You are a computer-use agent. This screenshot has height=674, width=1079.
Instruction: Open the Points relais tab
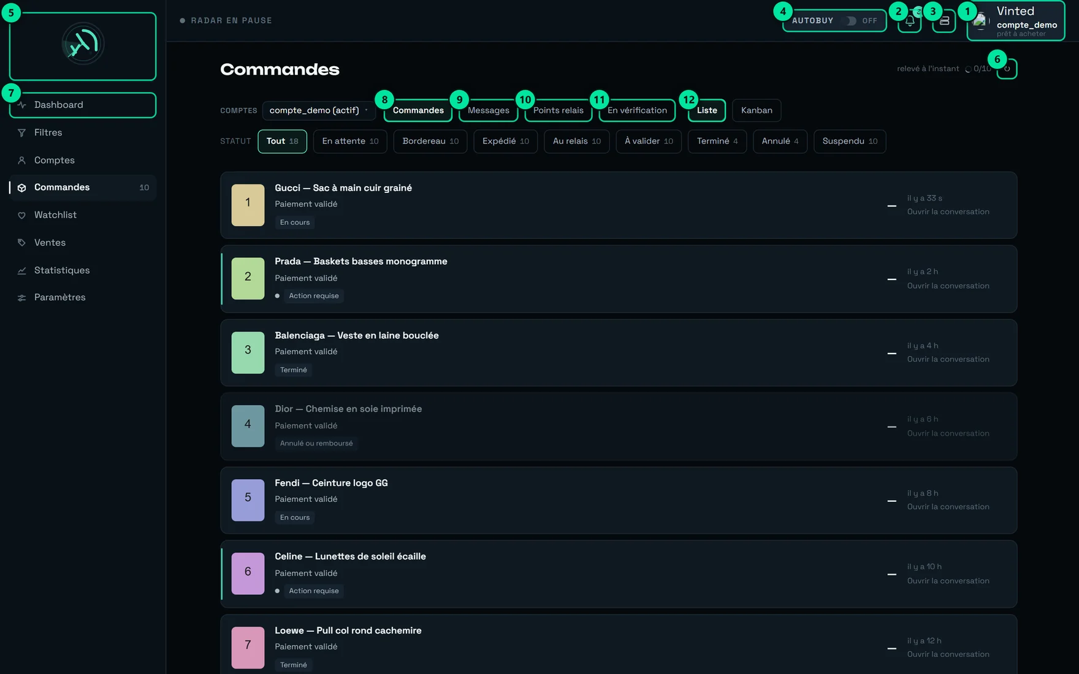coord(559,110)
